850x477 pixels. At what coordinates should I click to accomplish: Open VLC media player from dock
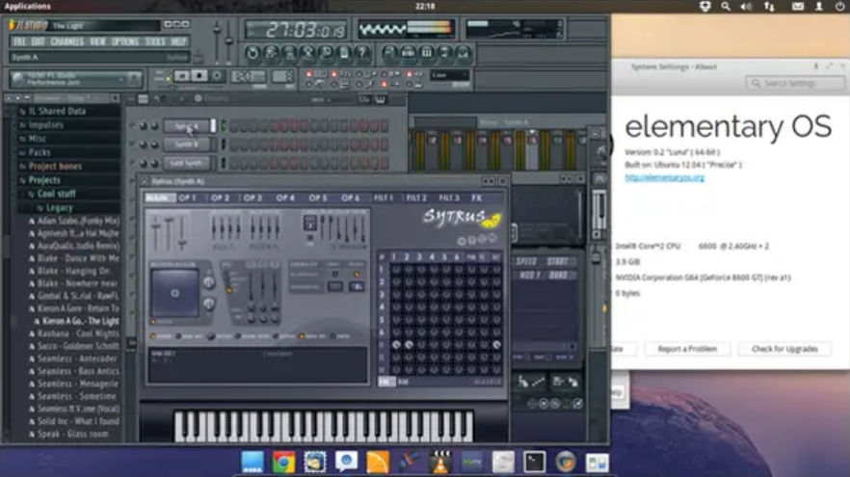pyautogui.click(x=440, y=463)
